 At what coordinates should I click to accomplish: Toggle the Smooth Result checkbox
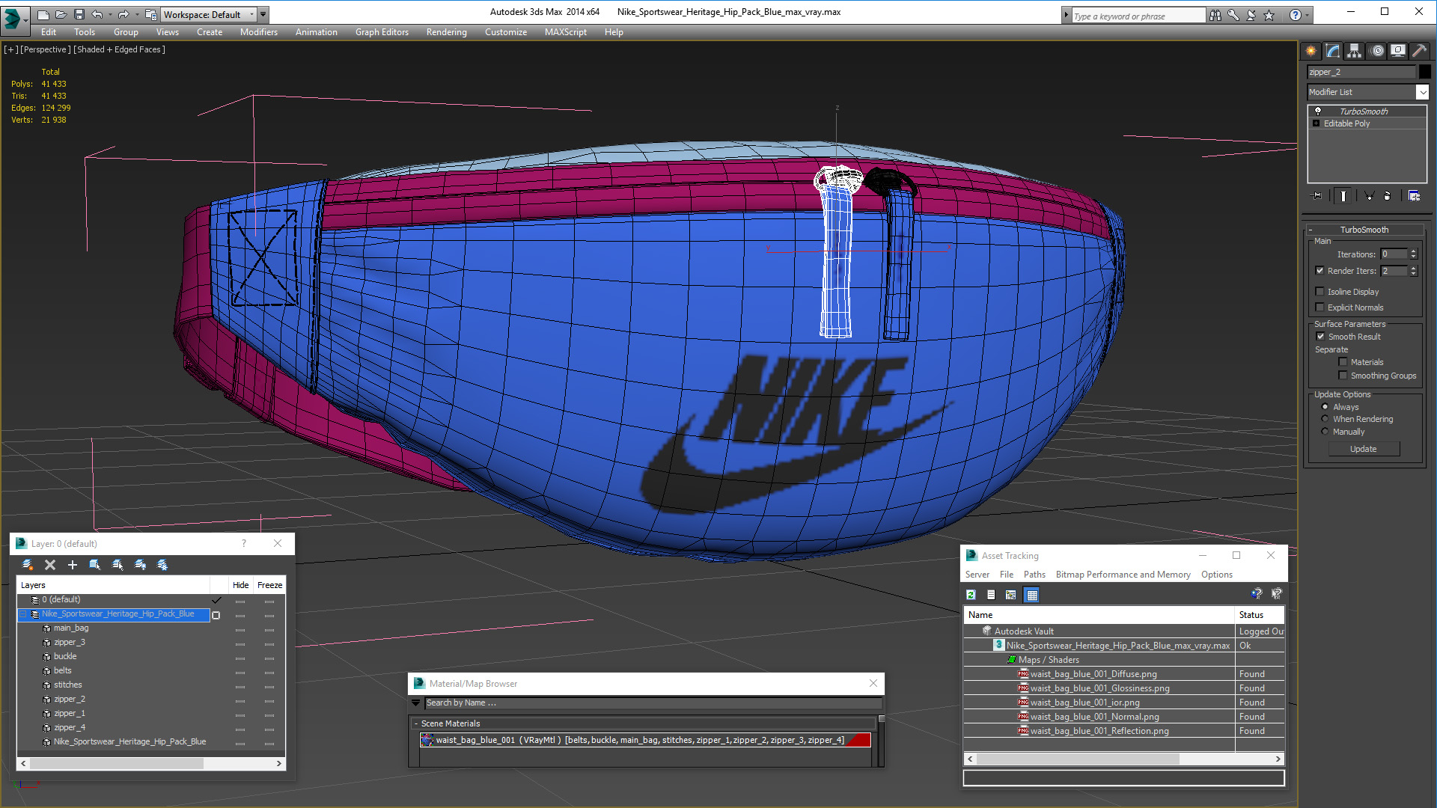point(1321,337)
